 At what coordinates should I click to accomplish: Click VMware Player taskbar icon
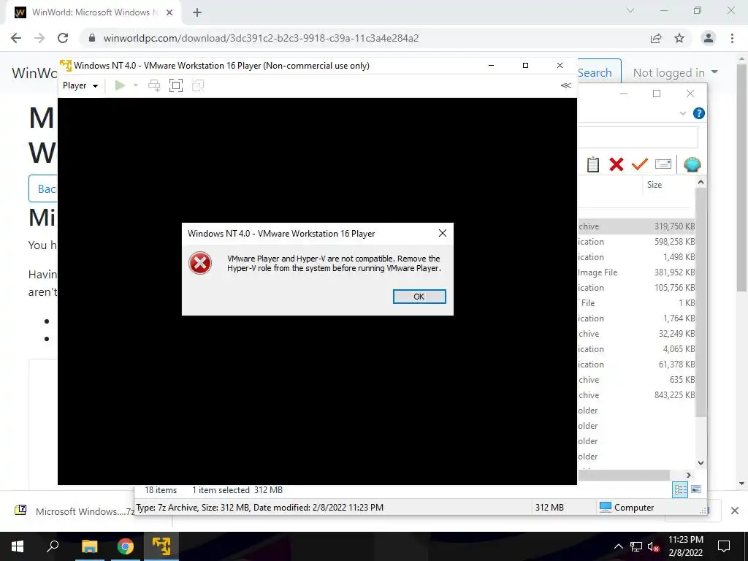click(x=161, y=546)
